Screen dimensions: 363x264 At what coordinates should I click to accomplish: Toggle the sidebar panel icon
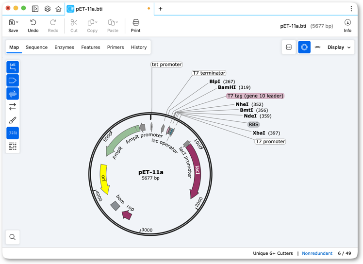tap(35, 9)
